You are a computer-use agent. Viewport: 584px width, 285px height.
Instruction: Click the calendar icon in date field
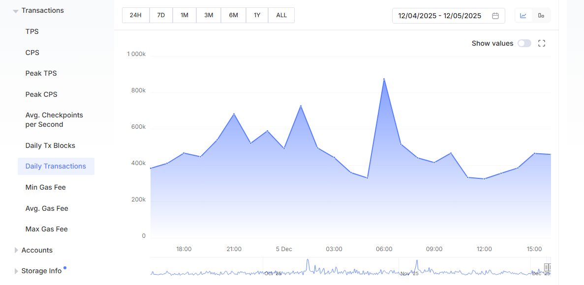[495, 15]
